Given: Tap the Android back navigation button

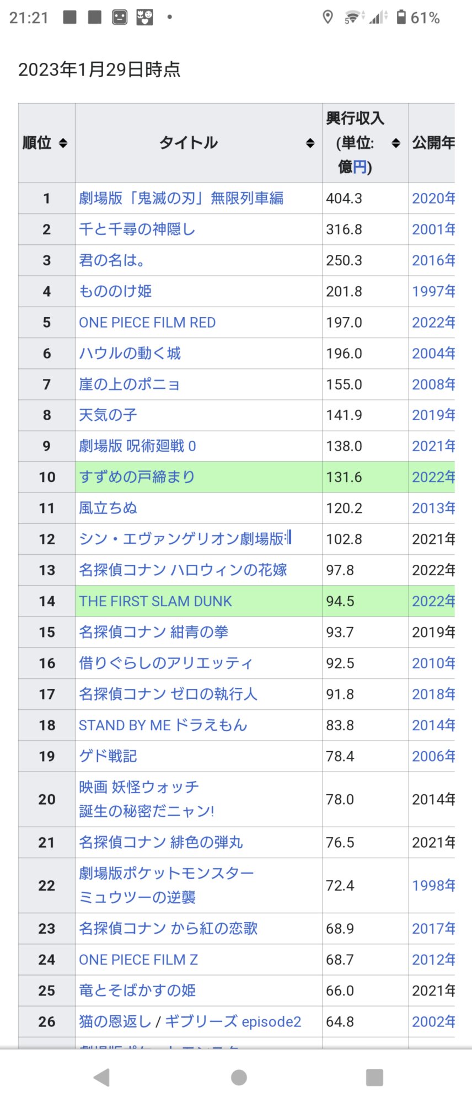Looking at the screenshot, I should 101,1077.
